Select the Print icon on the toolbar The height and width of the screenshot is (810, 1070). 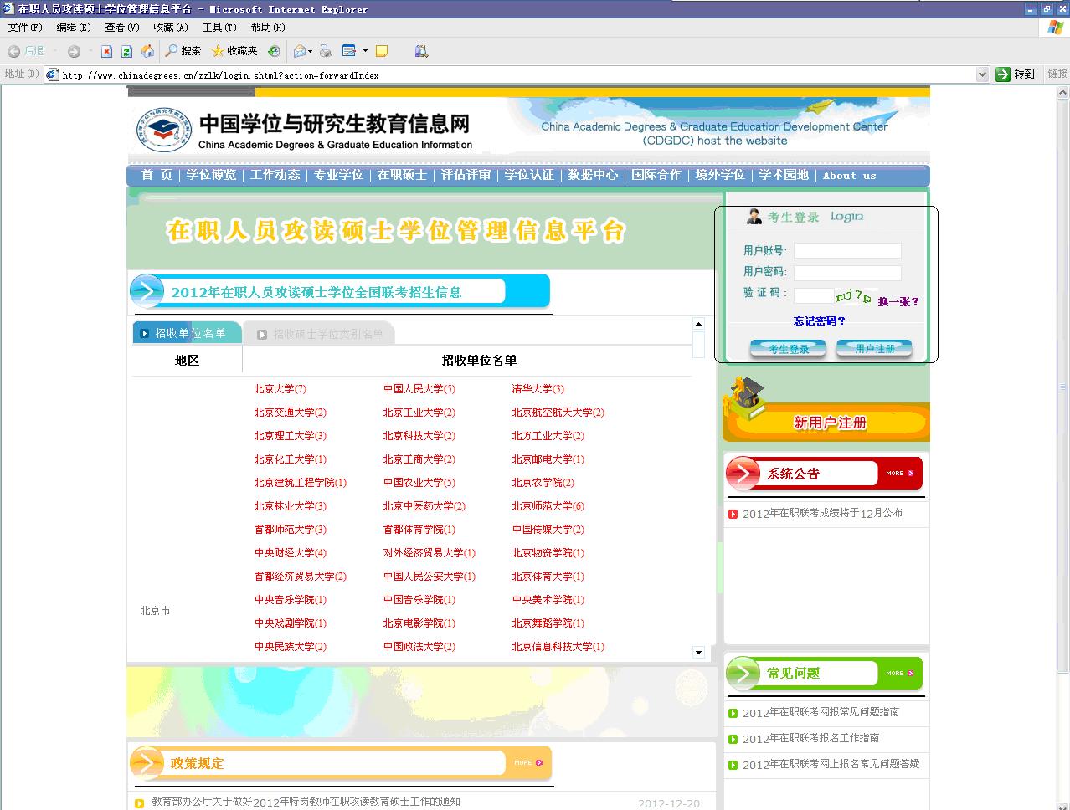tap(326, 51)
